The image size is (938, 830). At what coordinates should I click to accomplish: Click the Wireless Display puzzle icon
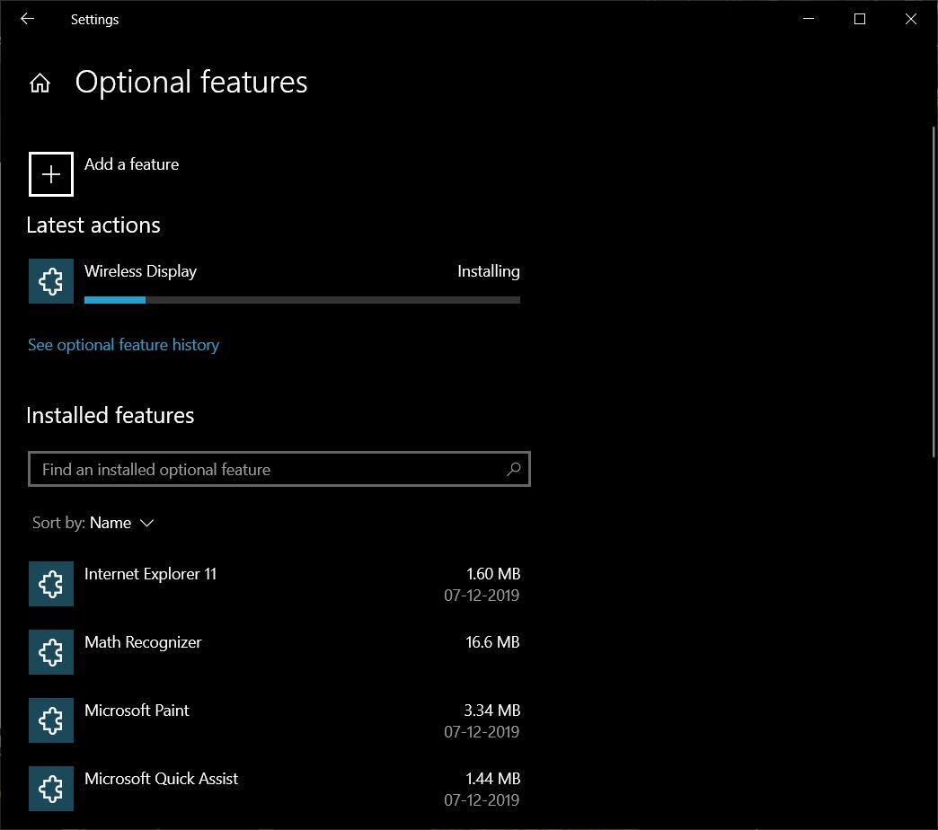(x=51, y=281)
